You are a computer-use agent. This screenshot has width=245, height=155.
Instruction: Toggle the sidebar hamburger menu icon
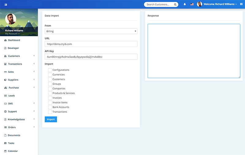click(x=6, y=5)
